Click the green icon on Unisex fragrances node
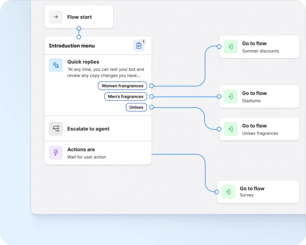 (x=230, y=129)
